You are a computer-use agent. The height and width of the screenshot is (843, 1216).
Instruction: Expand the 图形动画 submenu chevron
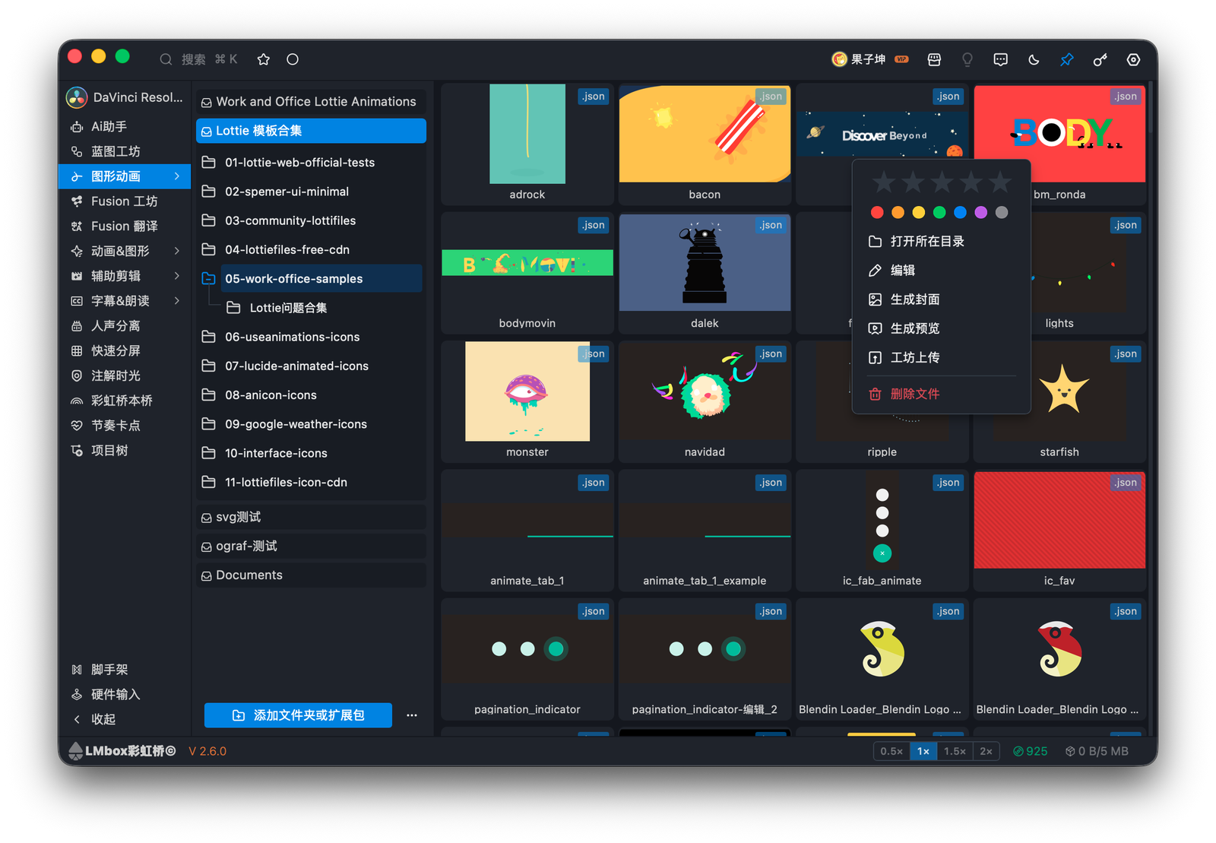(177, 176)
